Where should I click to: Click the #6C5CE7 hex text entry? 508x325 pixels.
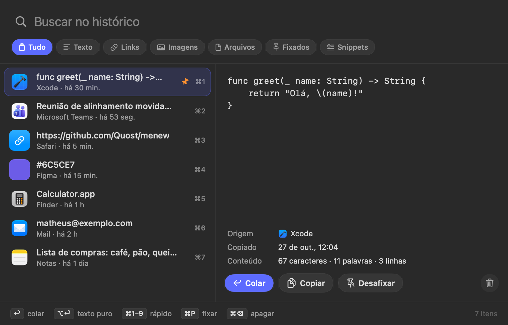click(x=56, y=165)
